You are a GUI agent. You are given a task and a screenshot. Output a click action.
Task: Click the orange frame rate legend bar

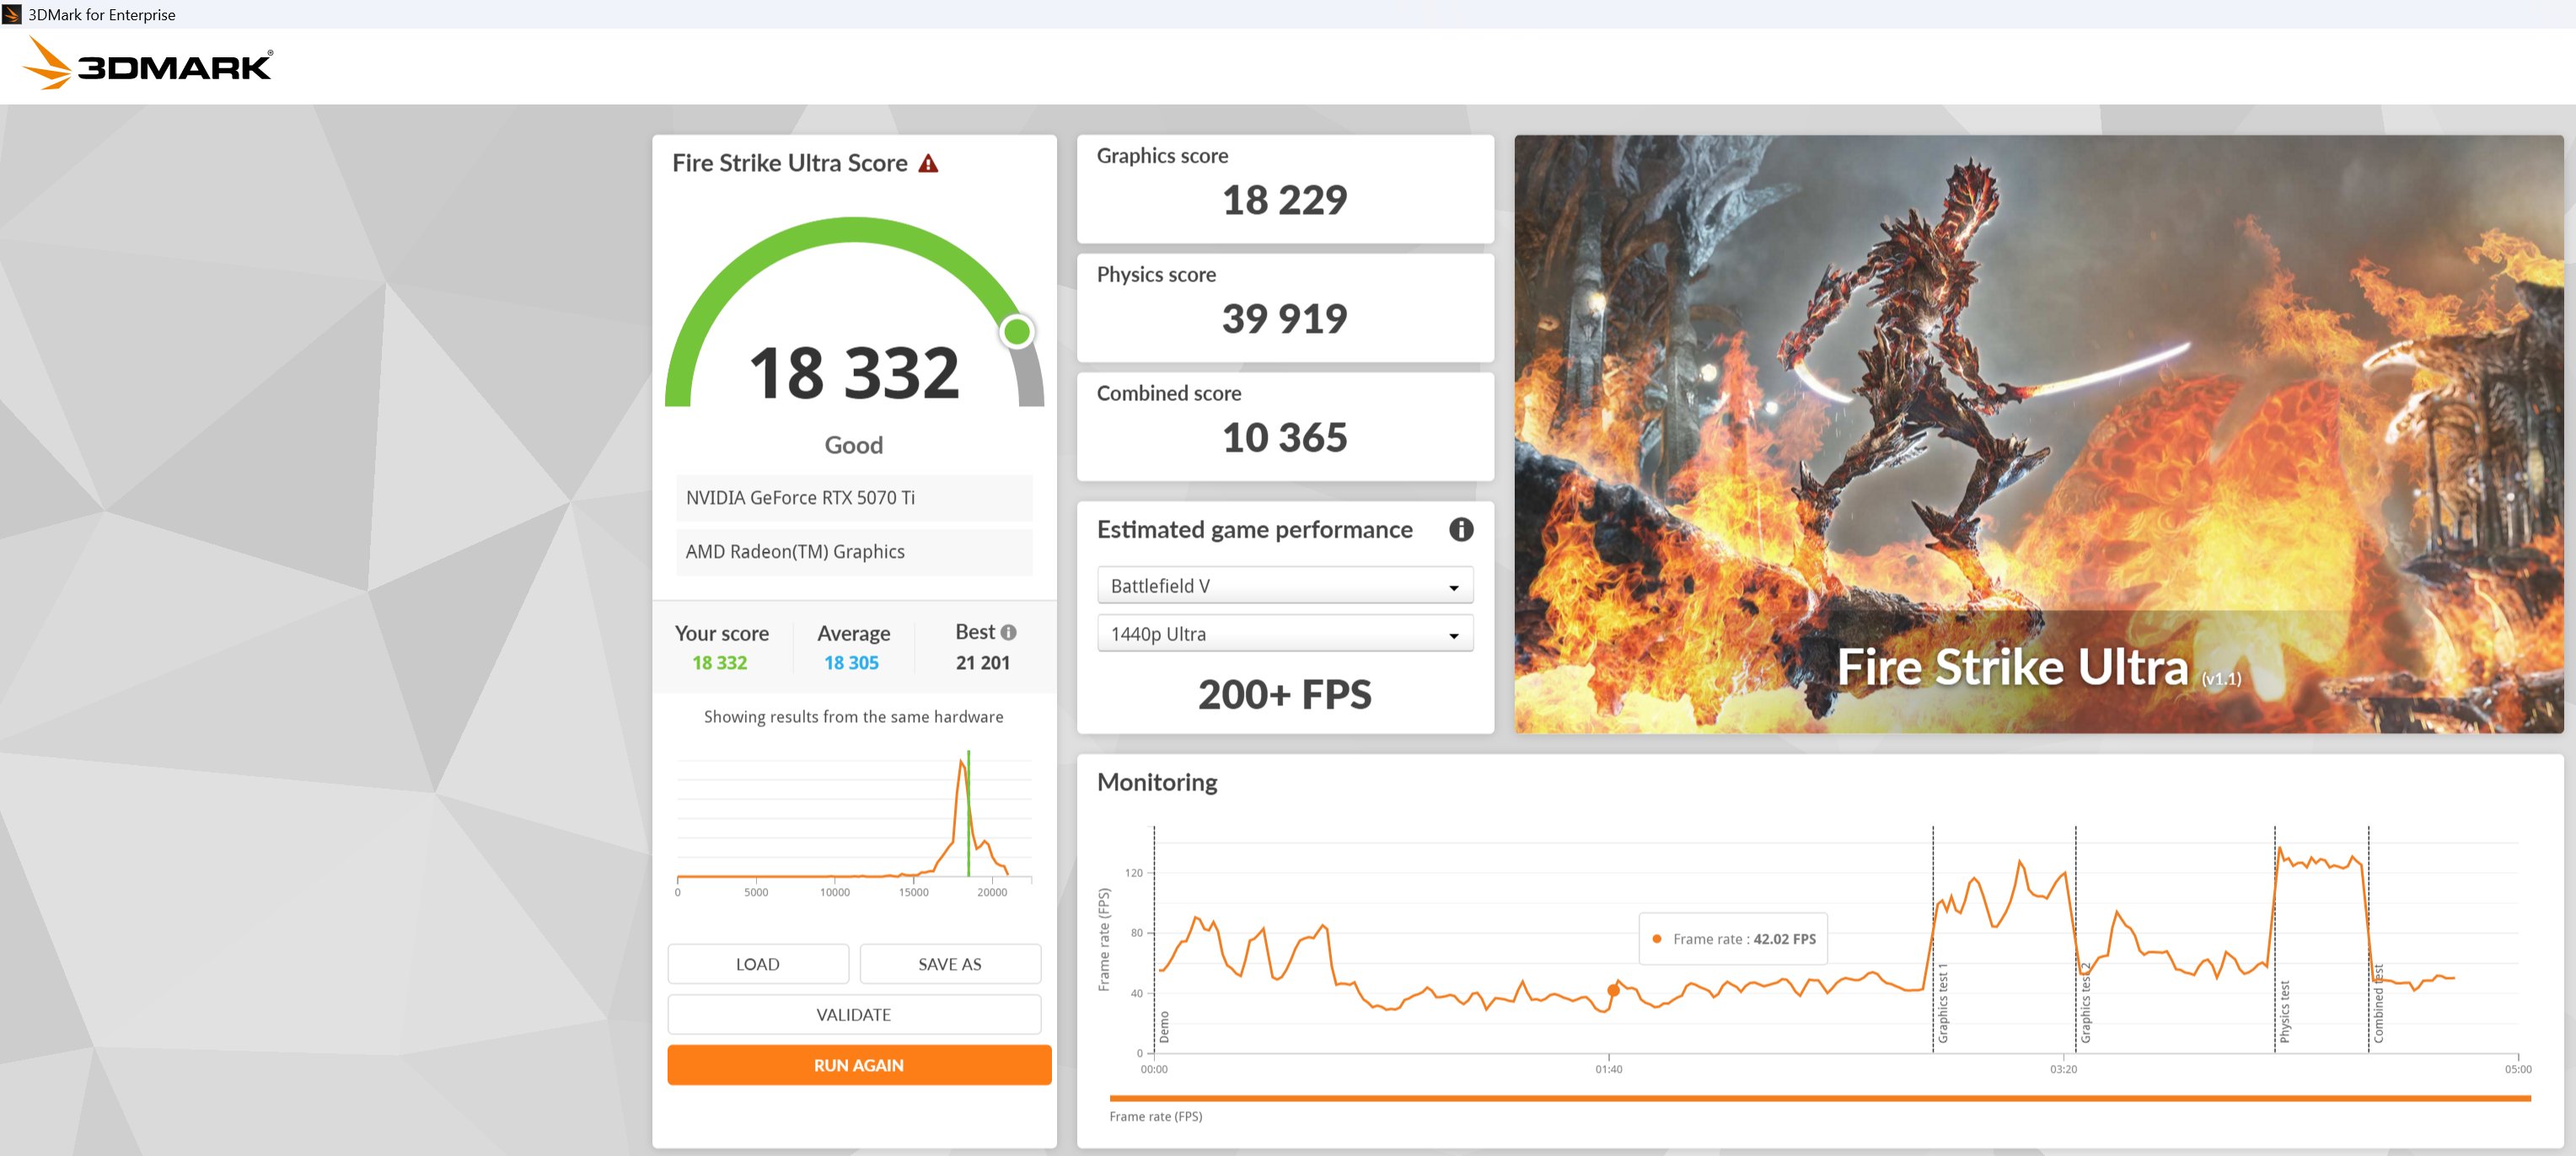click(1820, 1098)
